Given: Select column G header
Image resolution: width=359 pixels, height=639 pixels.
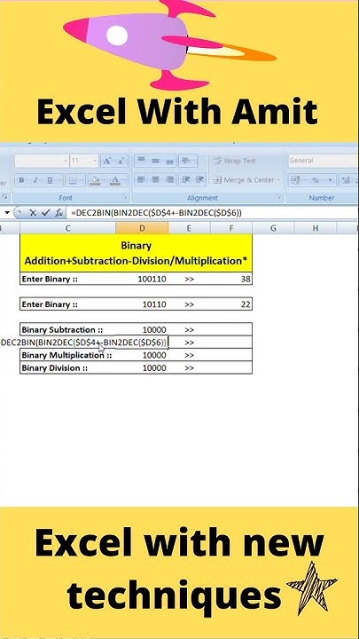Looking at the screenshot, I should (x=274, y=229).
